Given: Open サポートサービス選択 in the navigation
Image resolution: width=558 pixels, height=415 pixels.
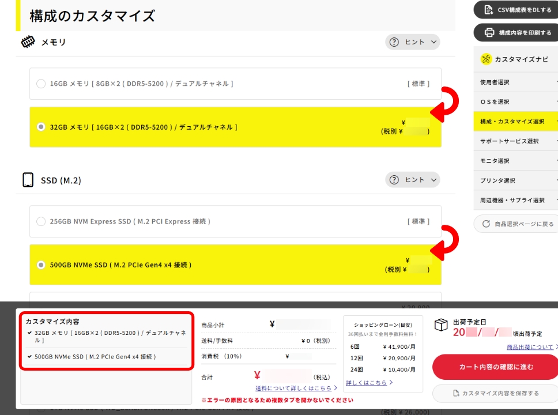Looking at the screenshot, I should [x=509, y=141].
